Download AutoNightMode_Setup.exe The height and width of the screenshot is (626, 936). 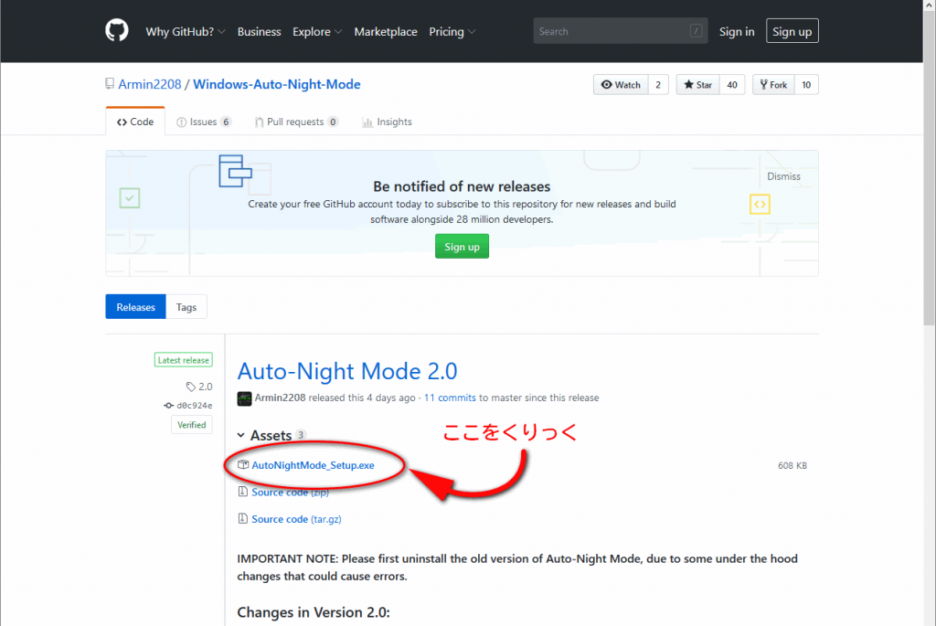(313, 465)
